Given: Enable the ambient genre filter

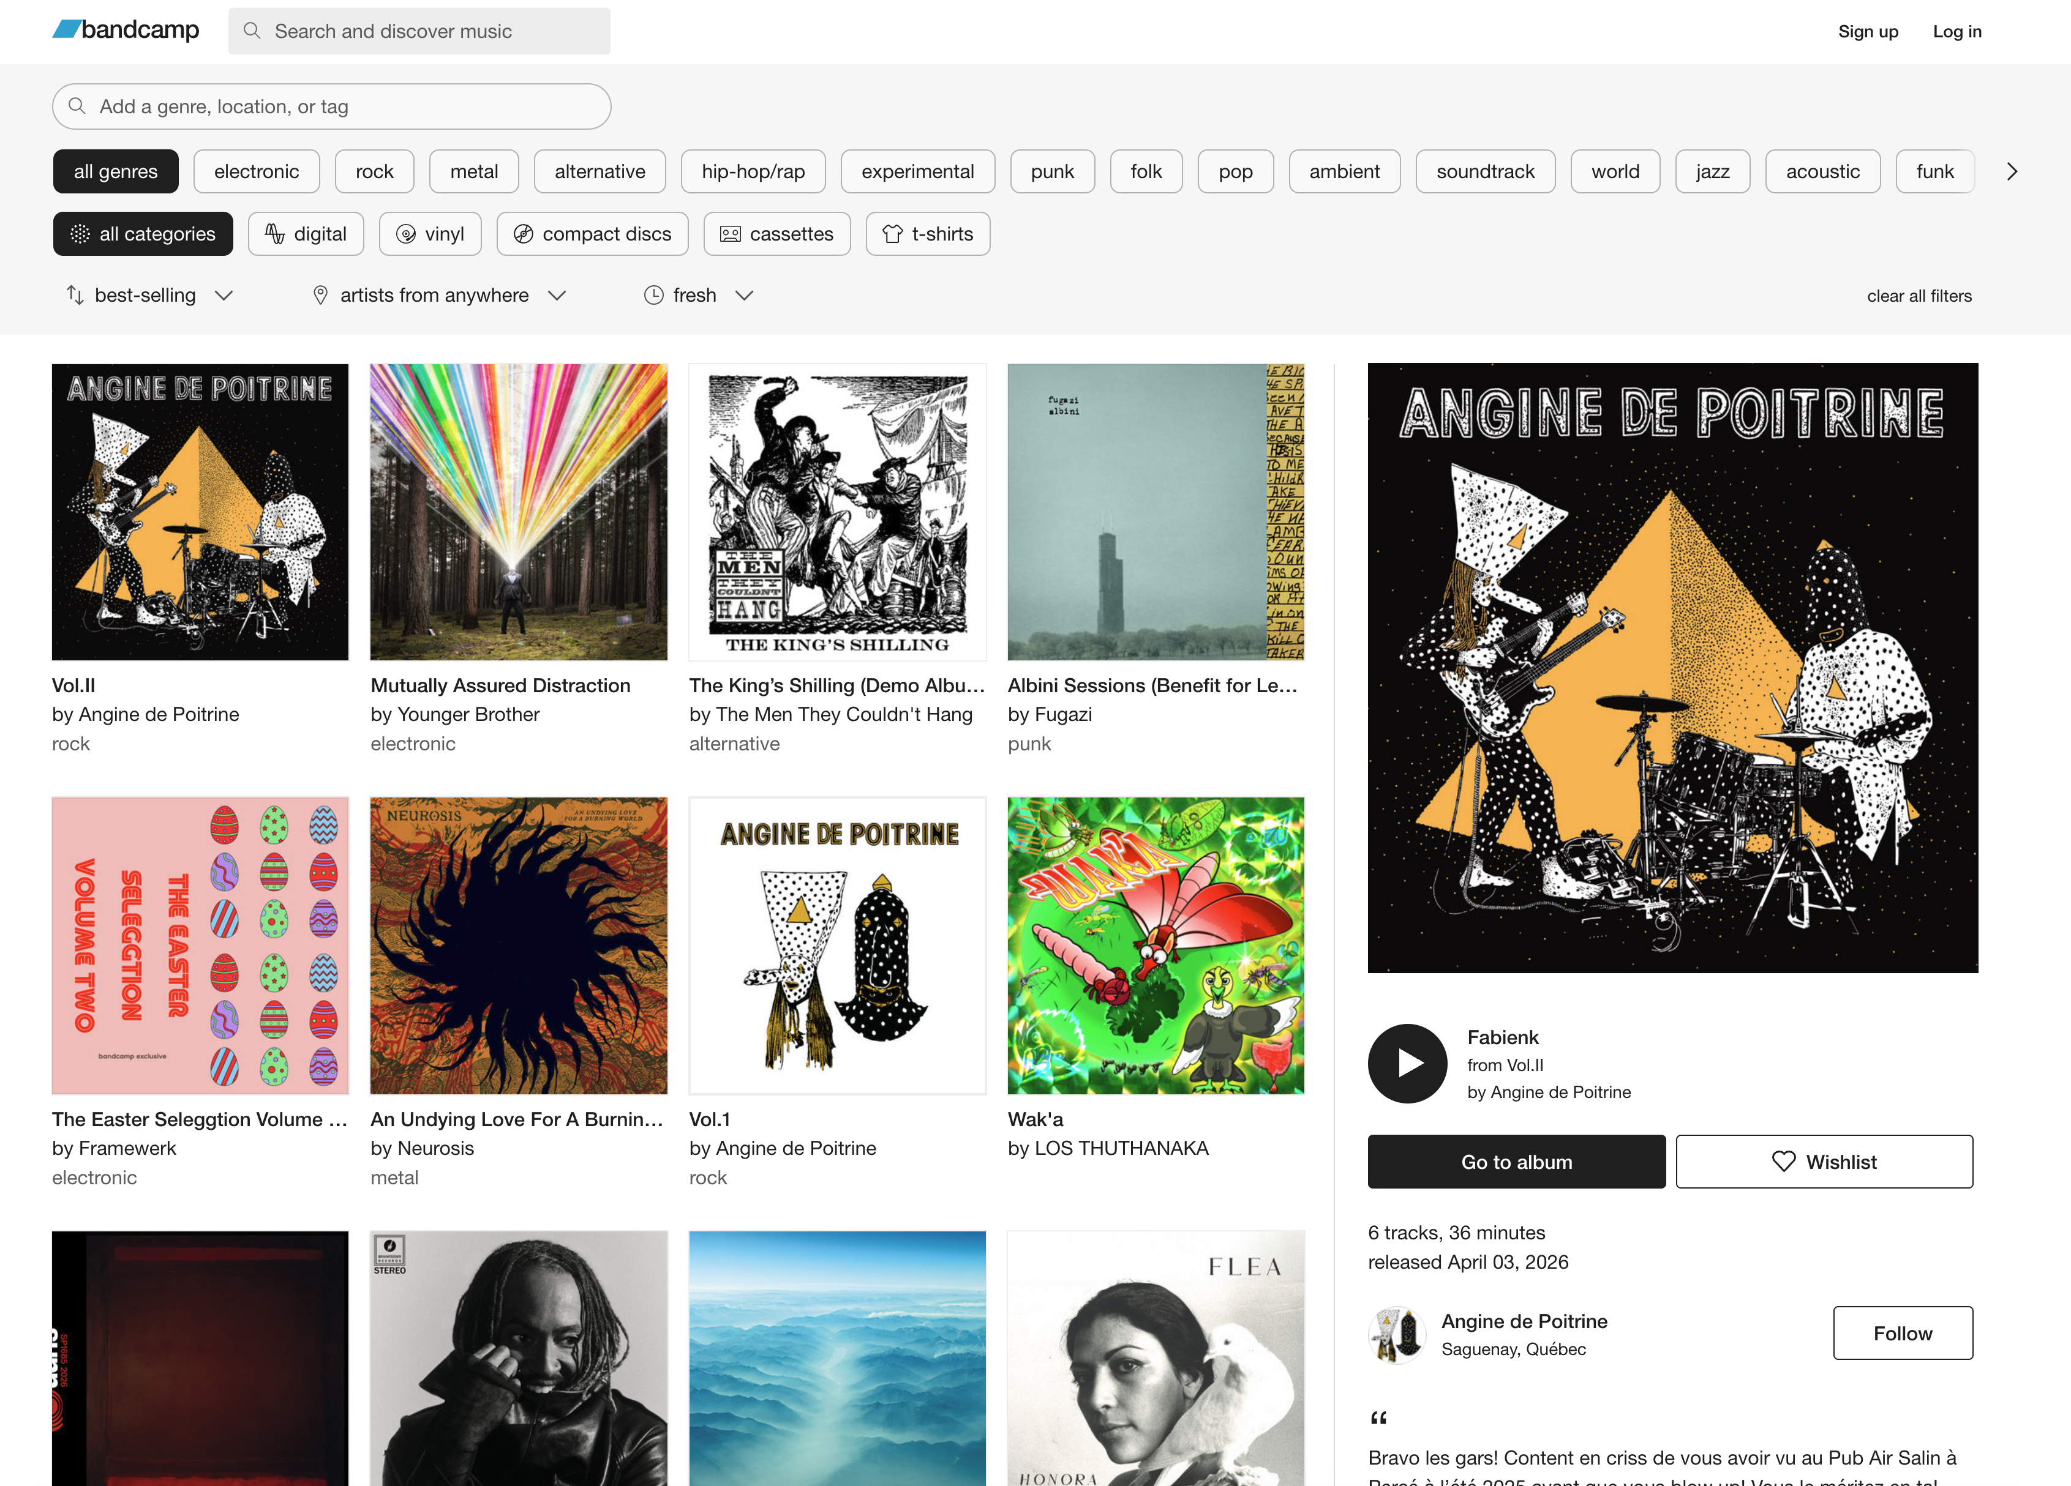Looking at the screenshot, I should pyautogui.click(x=1344, y=171).
